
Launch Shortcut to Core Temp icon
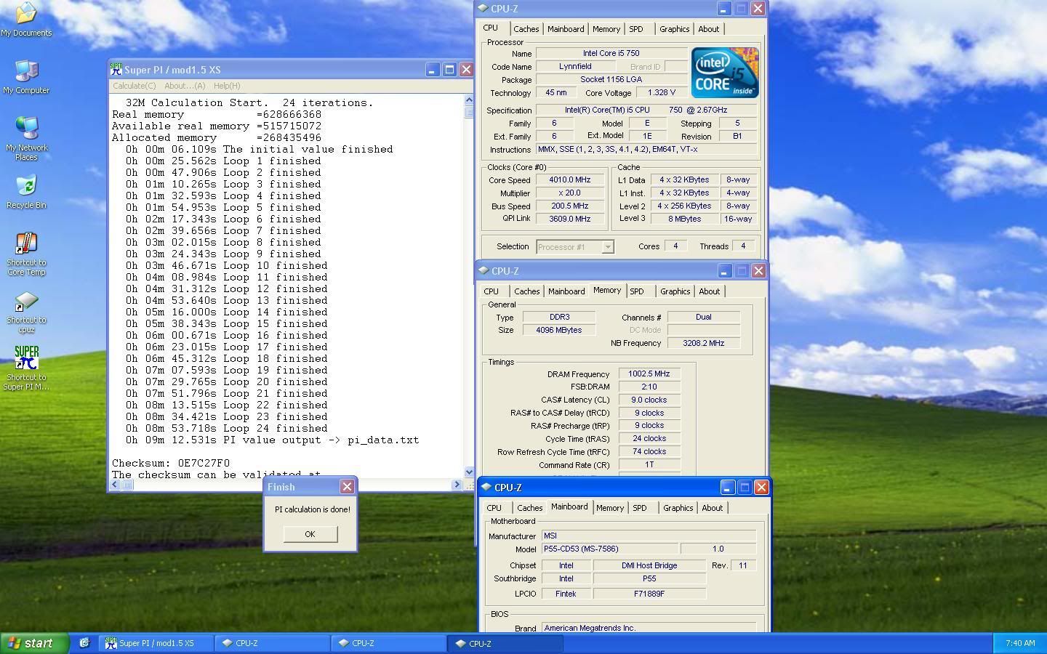(x=26, y=254)
